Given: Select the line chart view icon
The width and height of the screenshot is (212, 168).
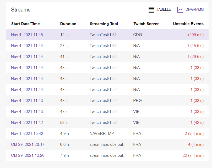Looking at the screenshot, I should coord(180,9).
